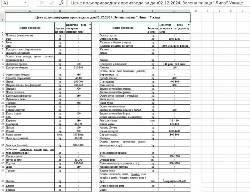This screenshot has height=192, width=250.
Task: Select row 25 header
Action: click(3, 121)
